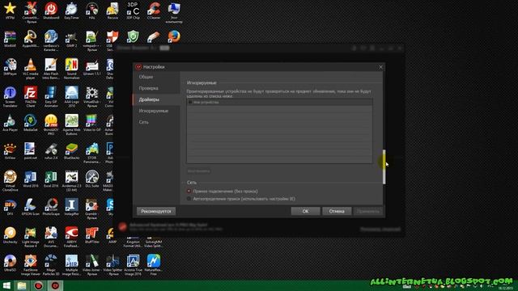Open UltraISO desktop shortcut

pos(10,264)
